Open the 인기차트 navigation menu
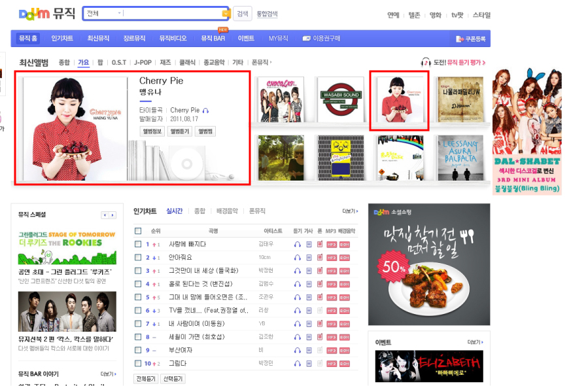 [62, 38]
